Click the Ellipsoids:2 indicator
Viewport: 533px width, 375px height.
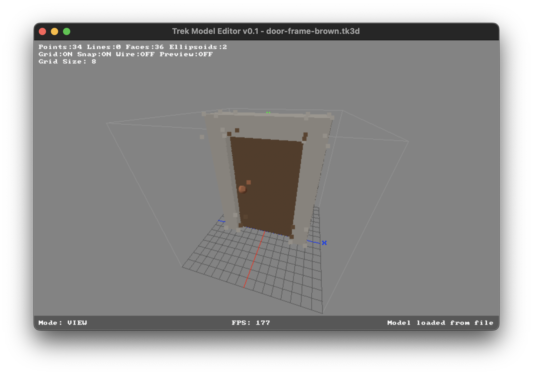[x=198, y=47]
